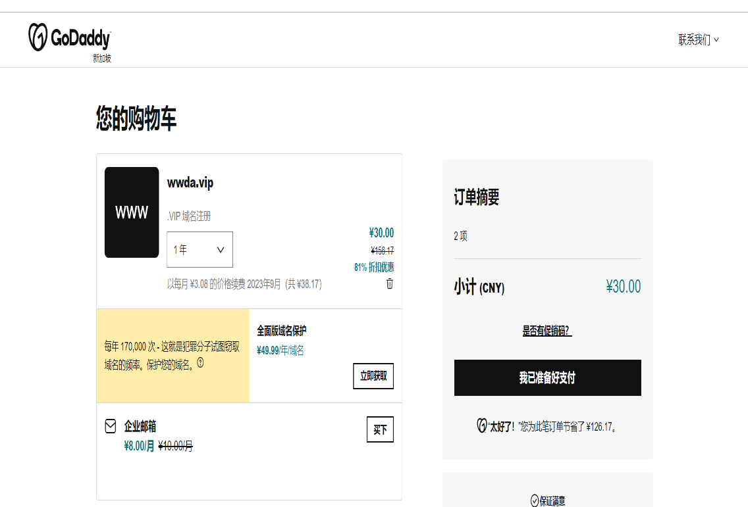Click the checkmark badge beside 保证满意

click(535, 500)
